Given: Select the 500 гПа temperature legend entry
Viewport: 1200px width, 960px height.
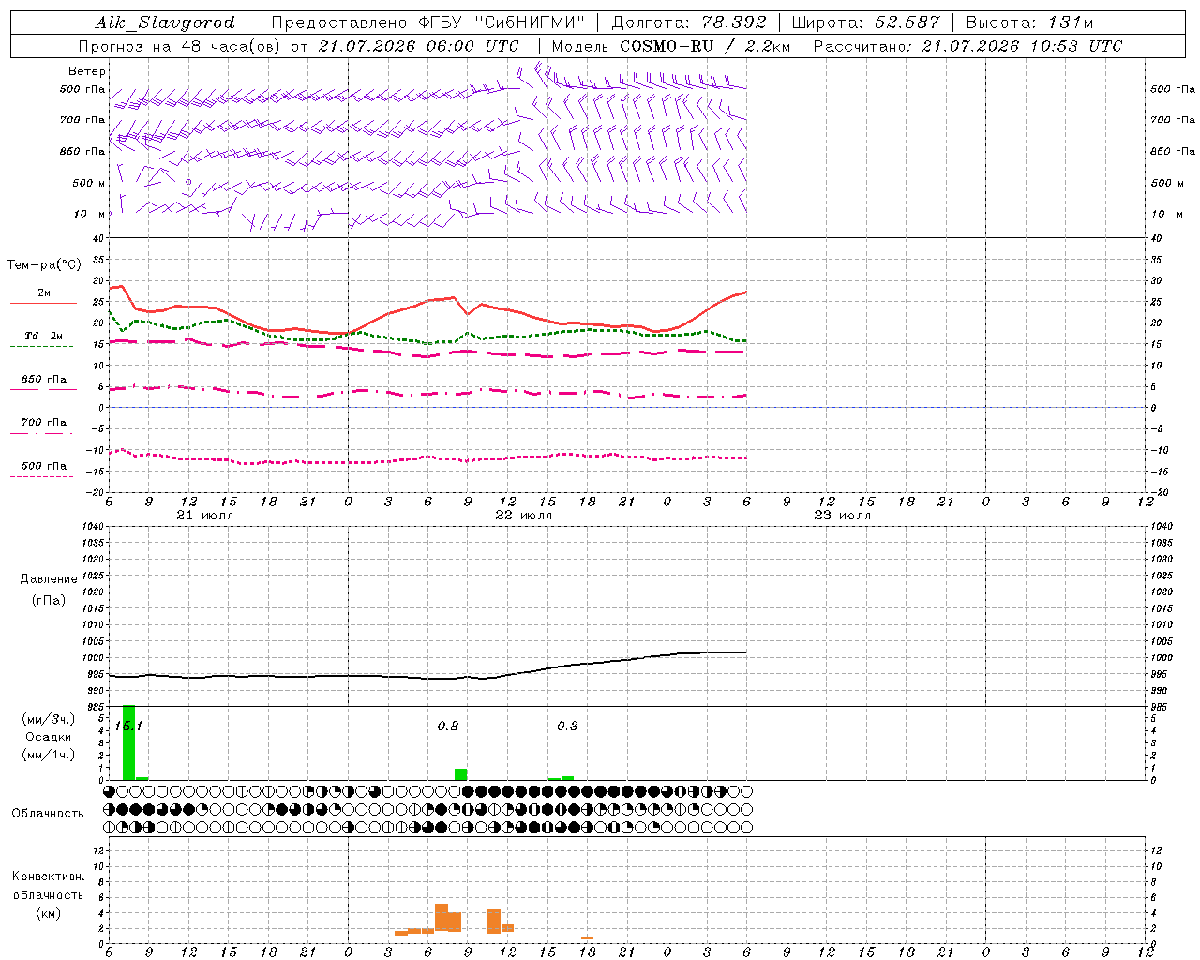Looking at the screenshot, I should tap(43, 471).
